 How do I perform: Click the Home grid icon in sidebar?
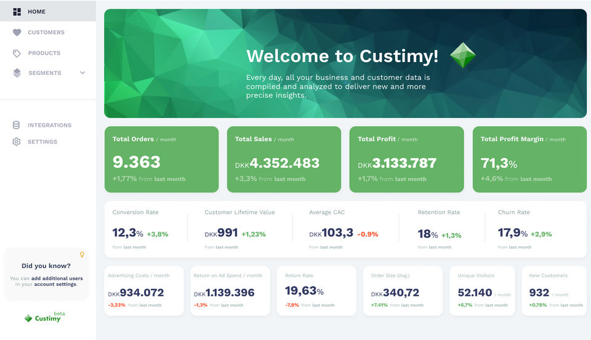point(17,12)
